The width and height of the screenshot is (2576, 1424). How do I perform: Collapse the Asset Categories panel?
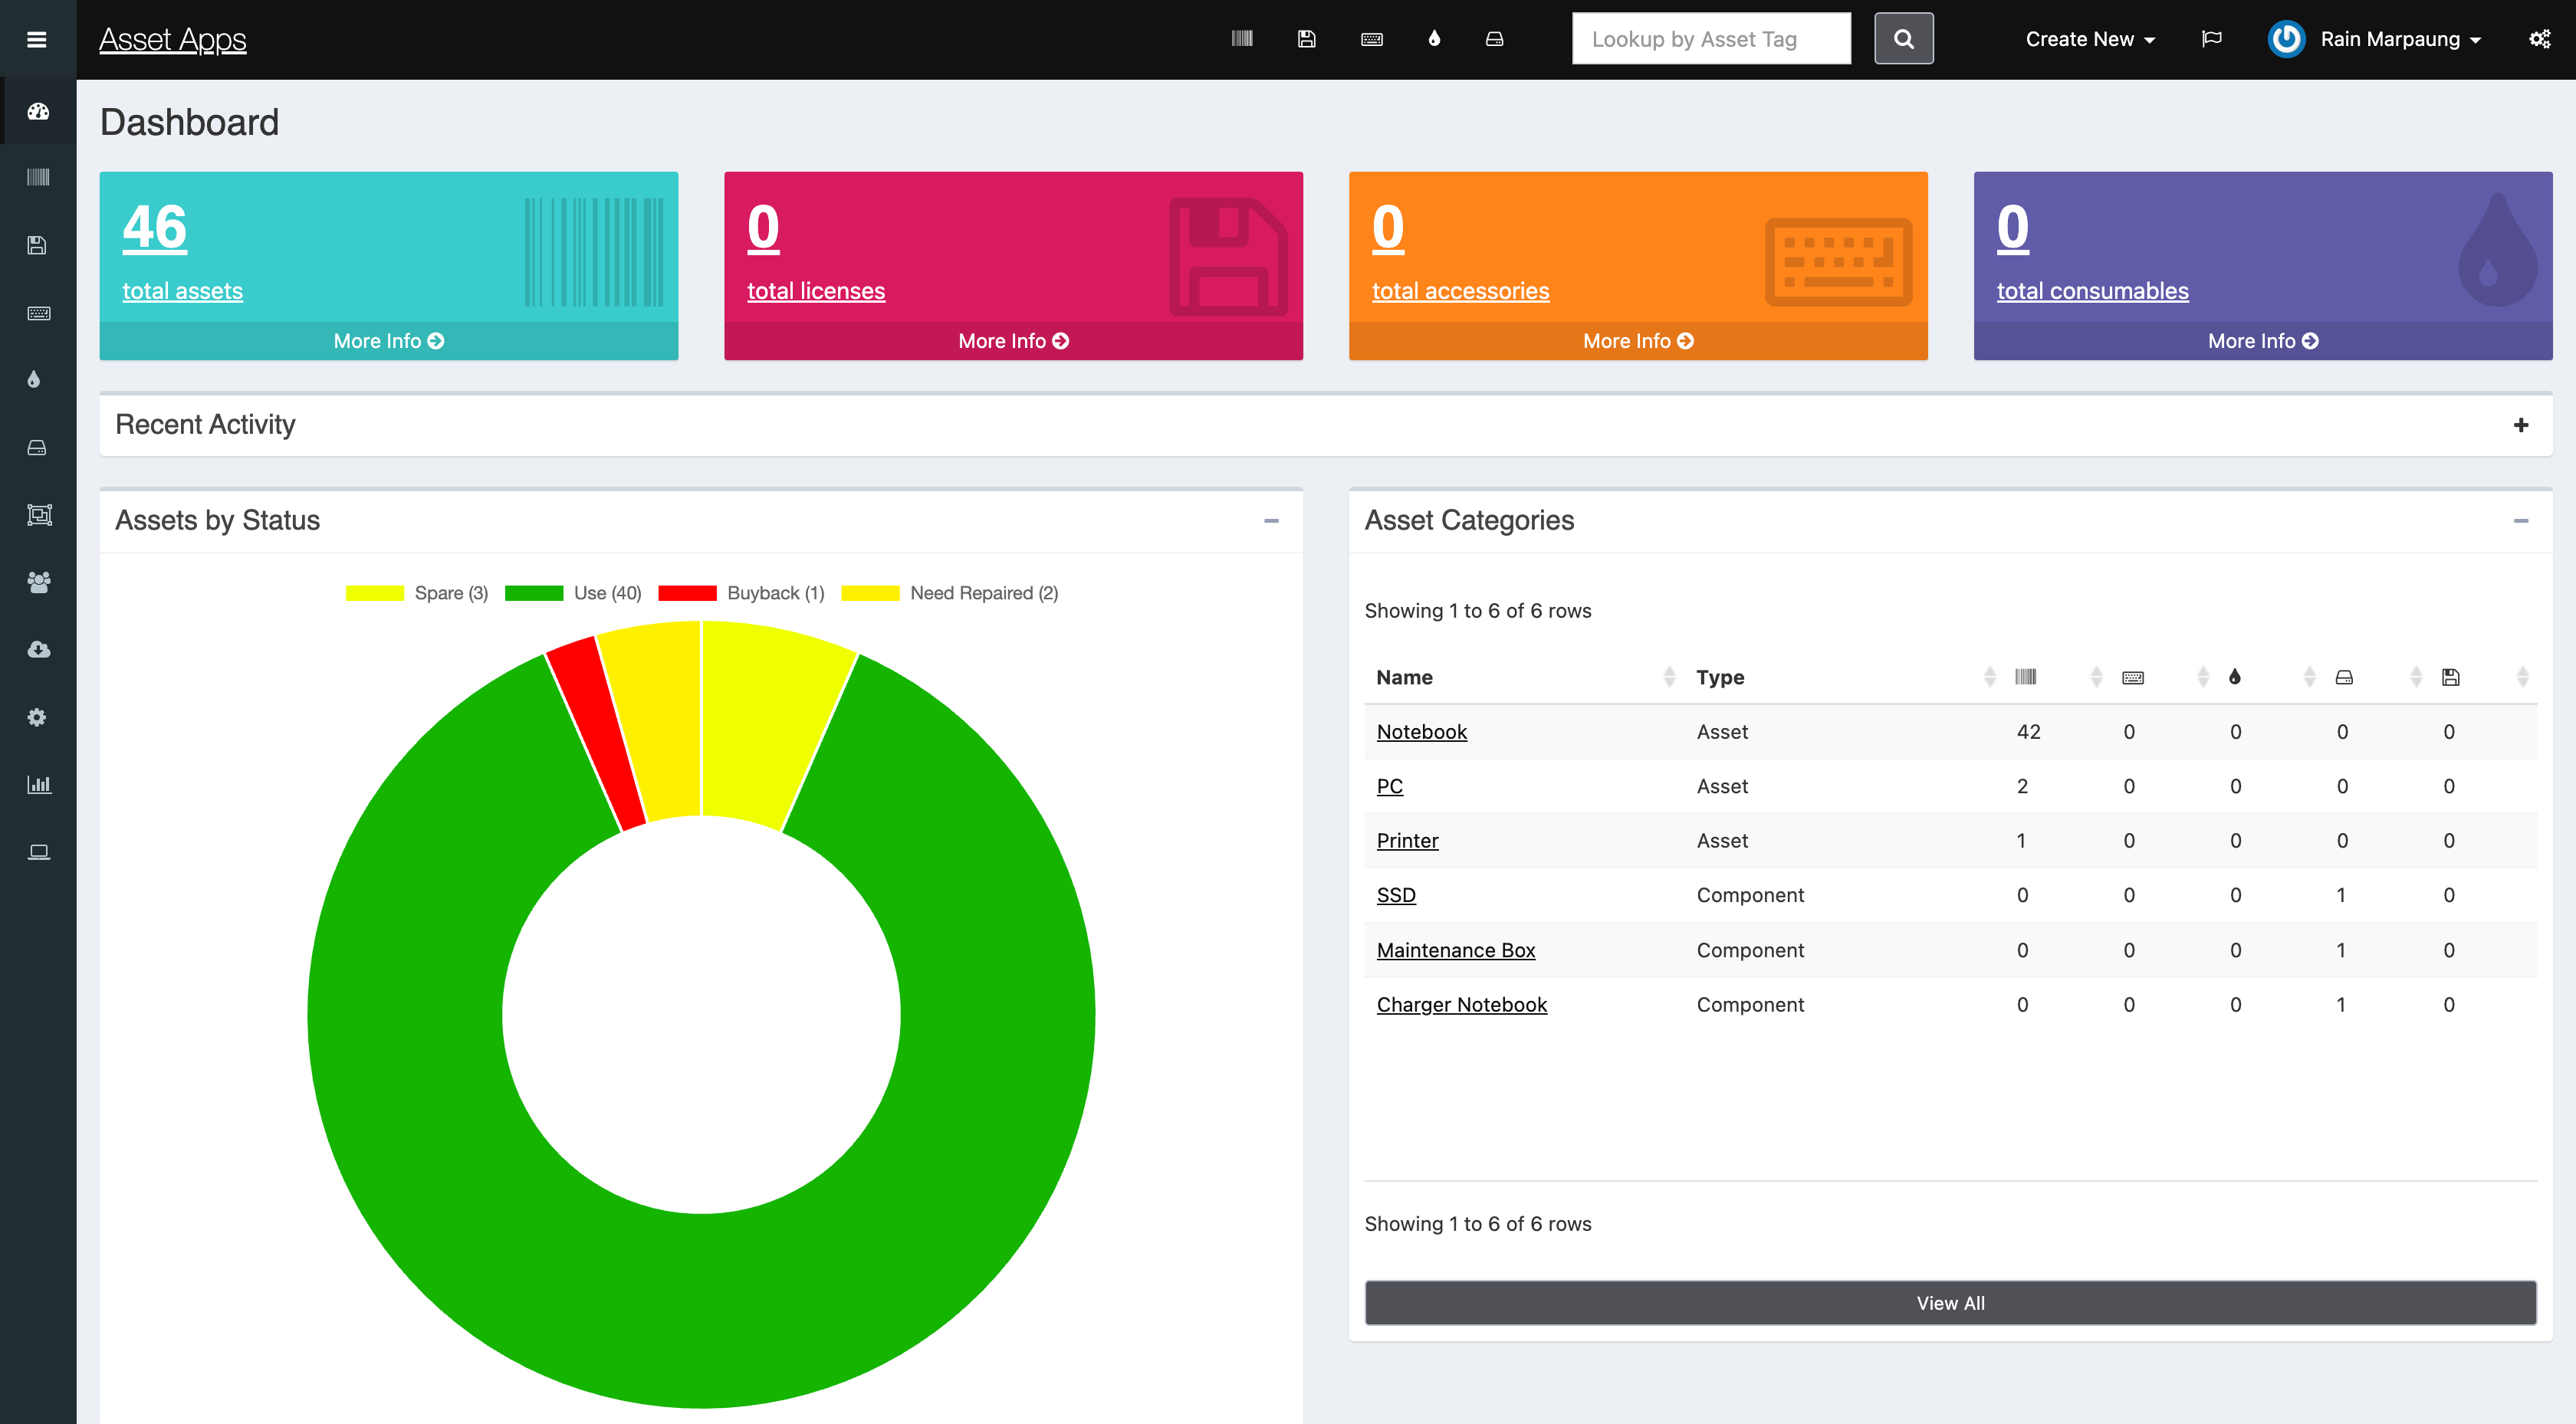[2522, 520]
